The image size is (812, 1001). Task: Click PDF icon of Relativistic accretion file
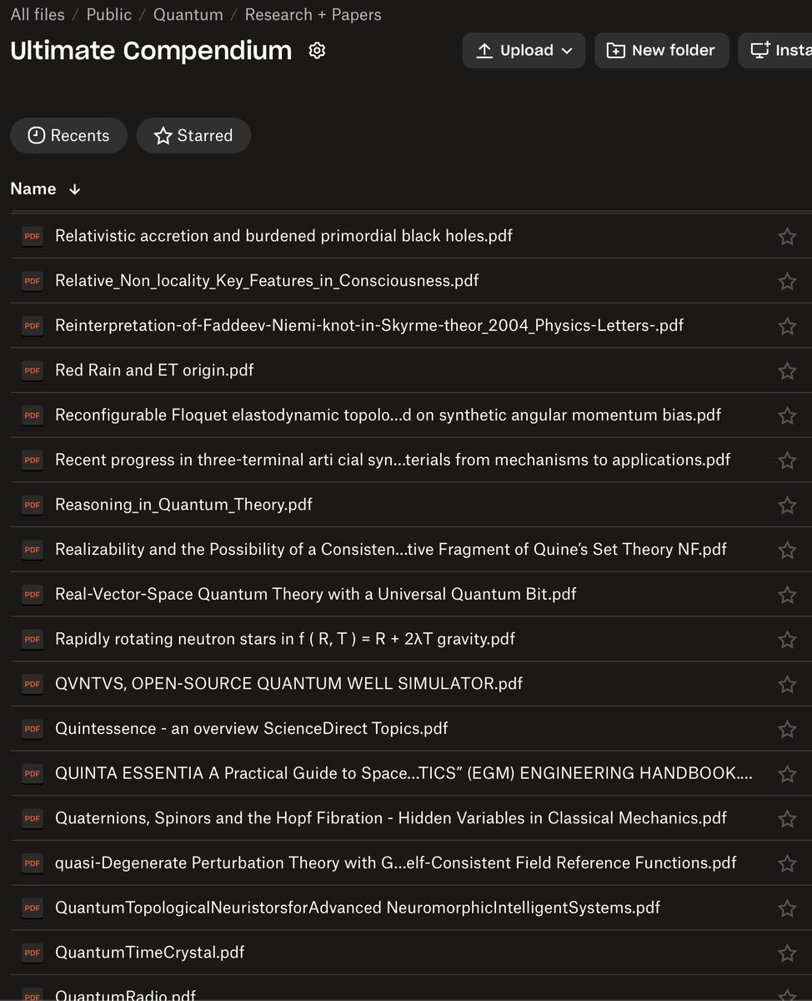pyautogui.click(x=32, y=236)
